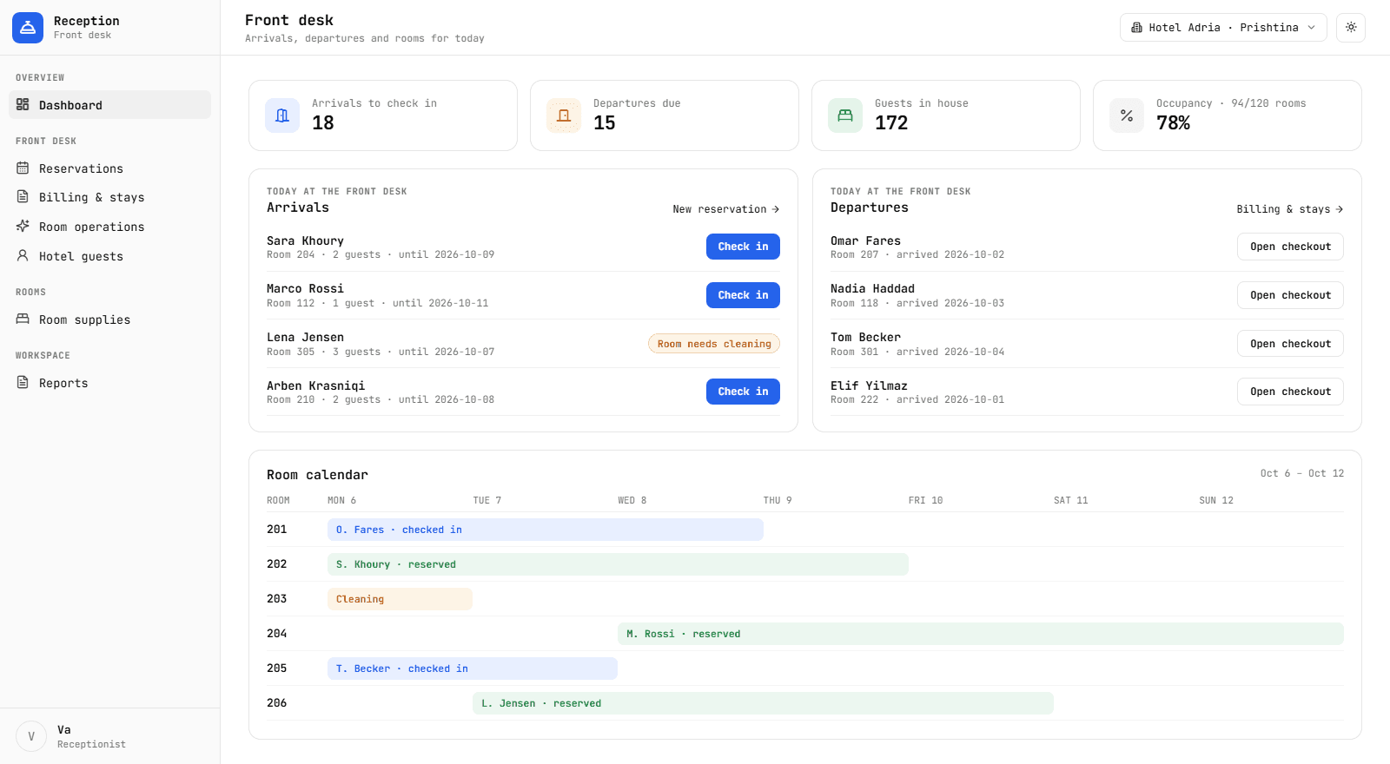Check in Marco Rossi

pos(743,295)
